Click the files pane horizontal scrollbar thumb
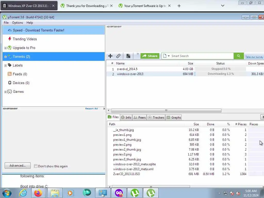This screenshot has height=198, width=264. point(151,187)
